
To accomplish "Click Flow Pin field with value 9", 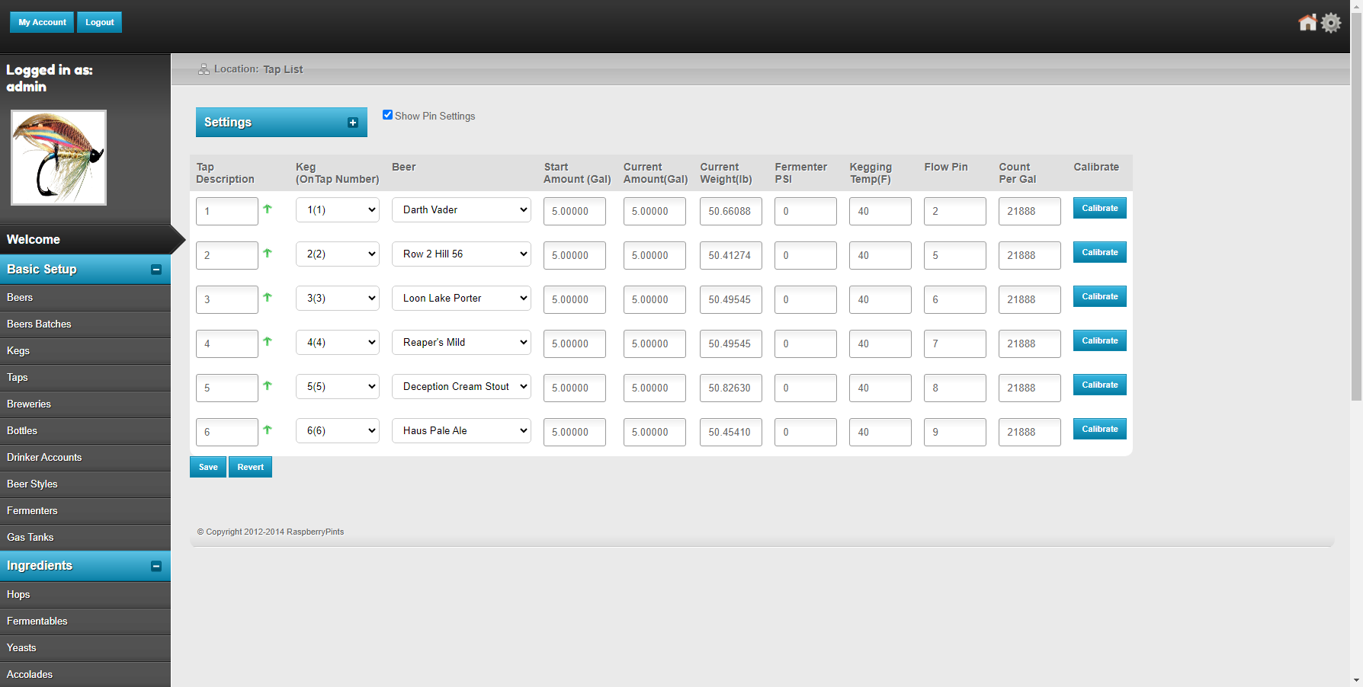I will coord(955,433).
